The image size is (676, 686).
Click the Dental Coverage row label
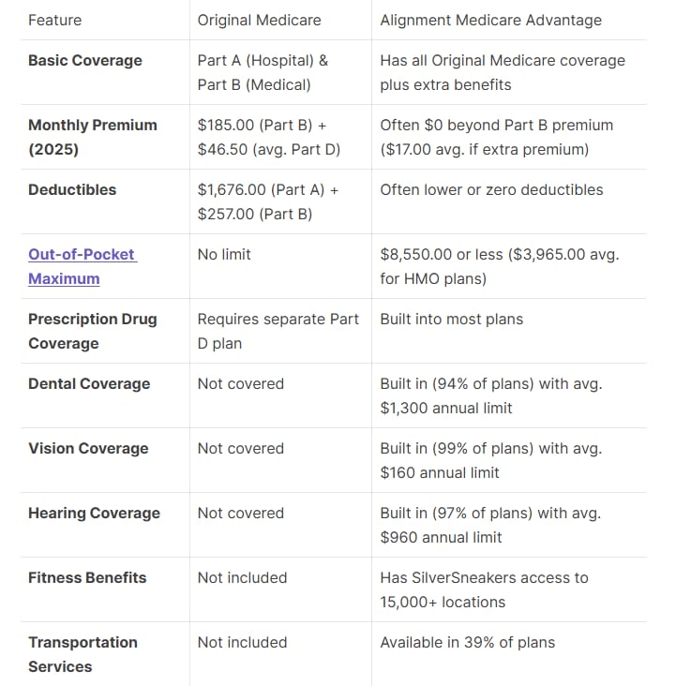coord(89,383)
